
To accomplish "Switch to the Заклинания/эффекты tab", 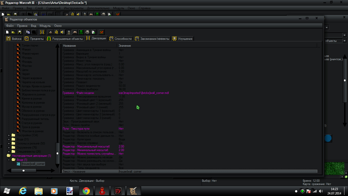I will pyautogui.click(x=152, y=39).
